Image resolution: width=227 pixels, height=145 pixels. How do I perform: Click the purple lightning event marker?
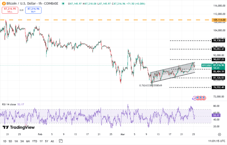(x=195, y=98)
